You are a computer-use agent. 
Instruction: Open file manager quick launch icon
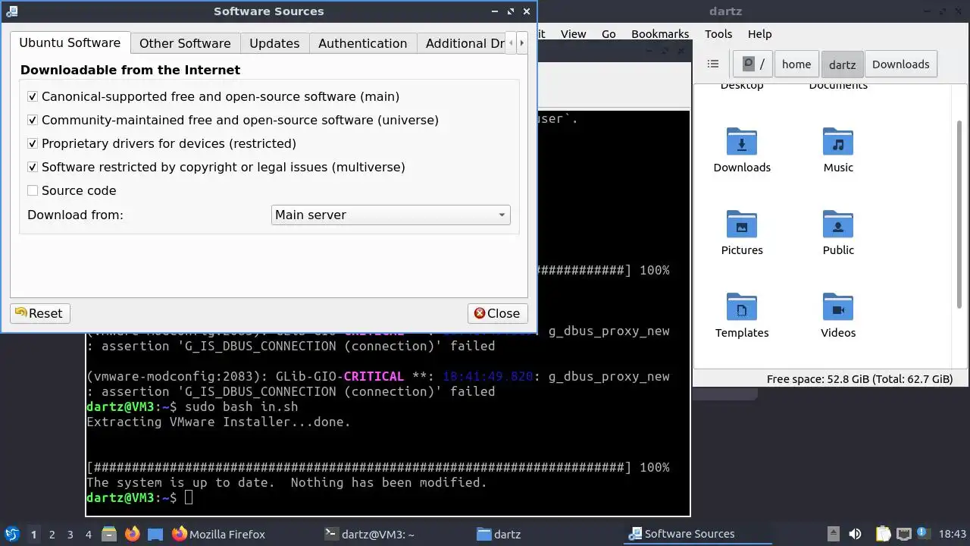pyautogui.click(x=108, y=534)
